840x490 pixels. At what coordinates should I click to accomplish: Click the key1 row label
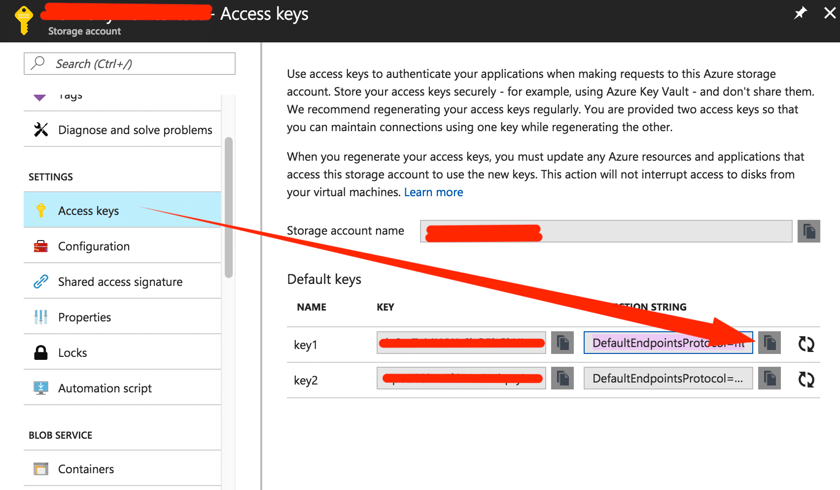pyautogui.click(x=306, y=345)
